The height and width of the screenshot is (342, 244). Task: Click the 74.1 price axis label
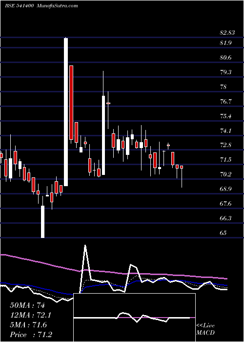click(225, 130)
